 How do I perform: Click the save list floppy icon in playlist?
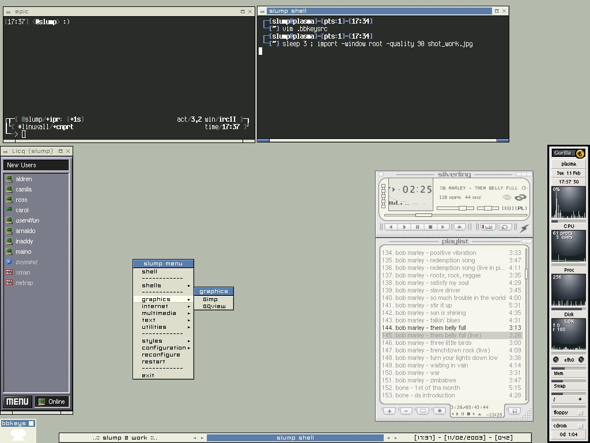point(514,411)
